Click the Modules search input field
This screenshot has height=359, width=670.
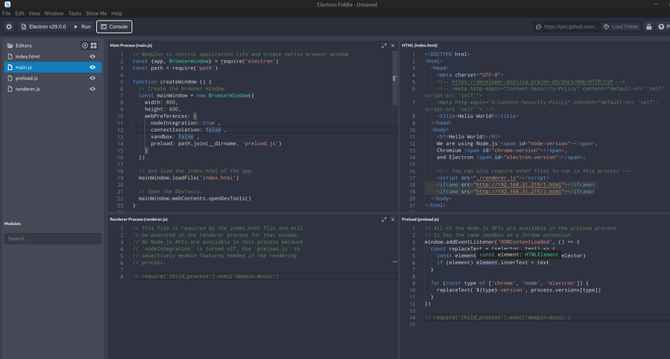click(x=53, y=239)
